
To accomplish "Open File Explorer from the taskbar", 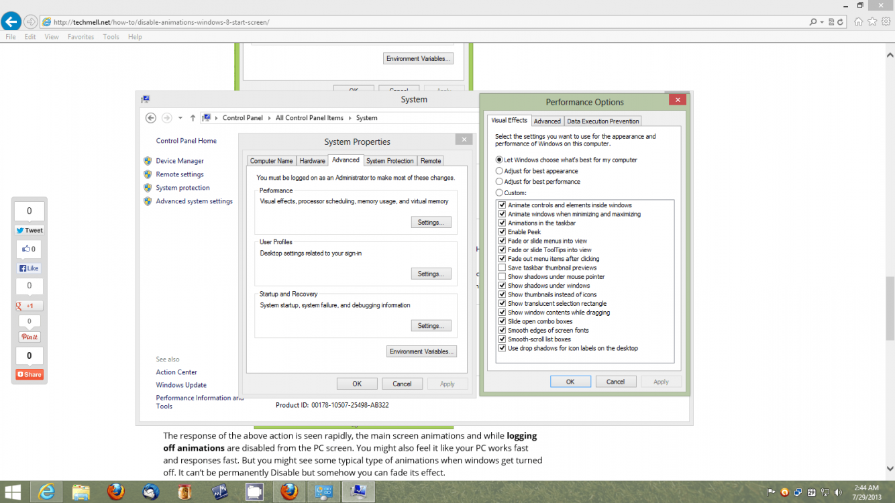I will 81,492.
